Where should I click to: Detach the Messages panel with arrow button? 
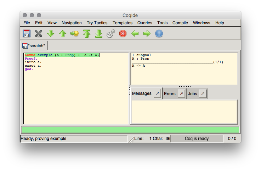coord(157,94)
